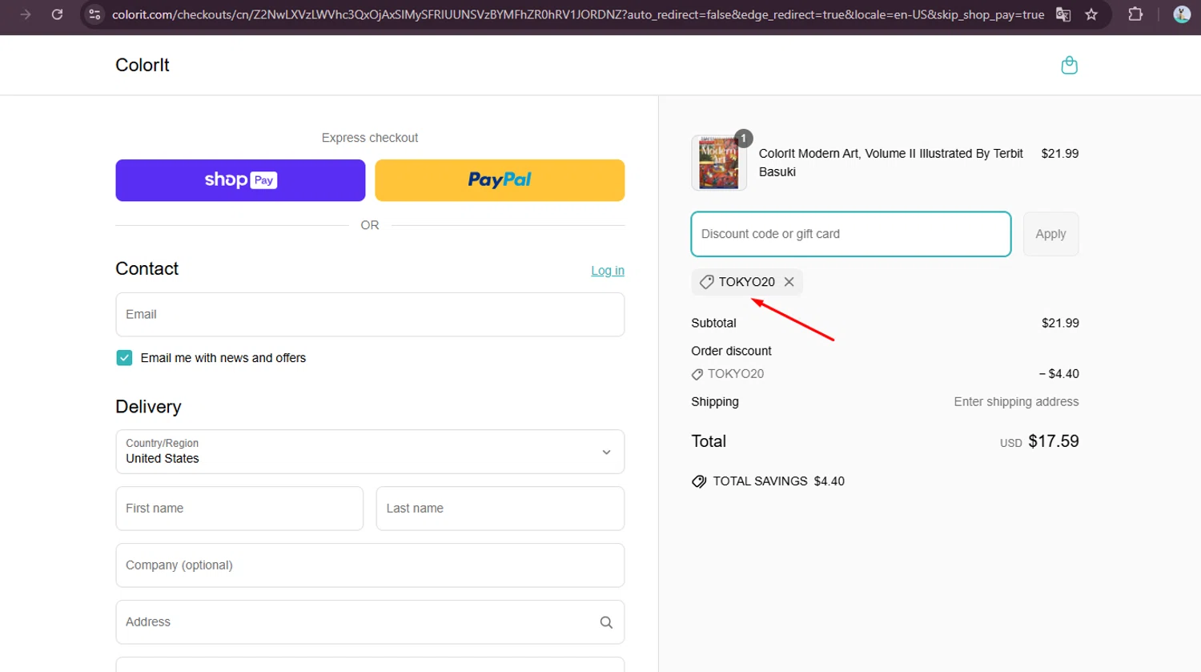This screenshot has width=1201, height=672.
Task: Uncheck Email me with news and offers
Action: pos(124,358)
